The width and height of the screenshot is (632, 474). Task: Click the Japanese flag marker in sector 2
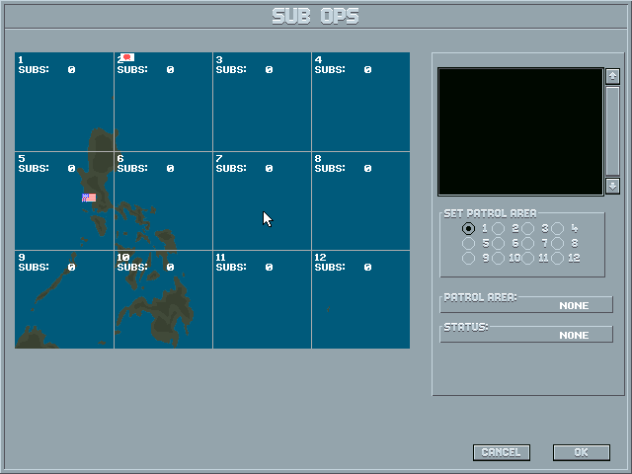click(127, 57)
